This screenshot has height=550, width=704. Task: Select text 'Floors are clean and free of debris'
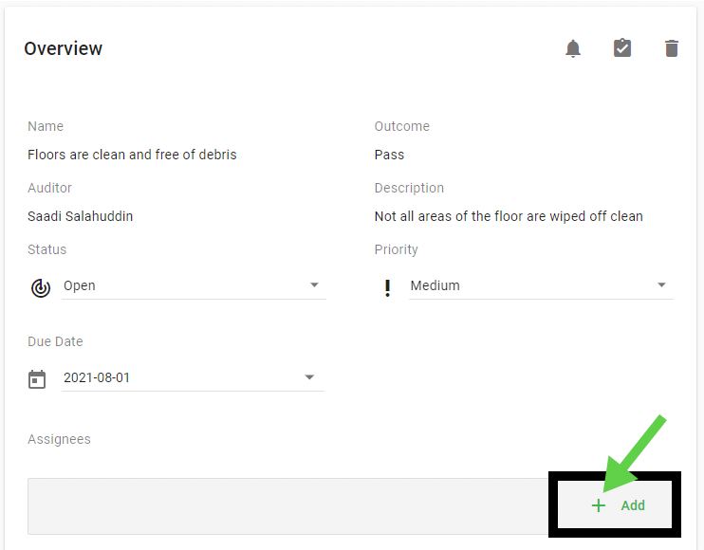click(x=132, y=155)
